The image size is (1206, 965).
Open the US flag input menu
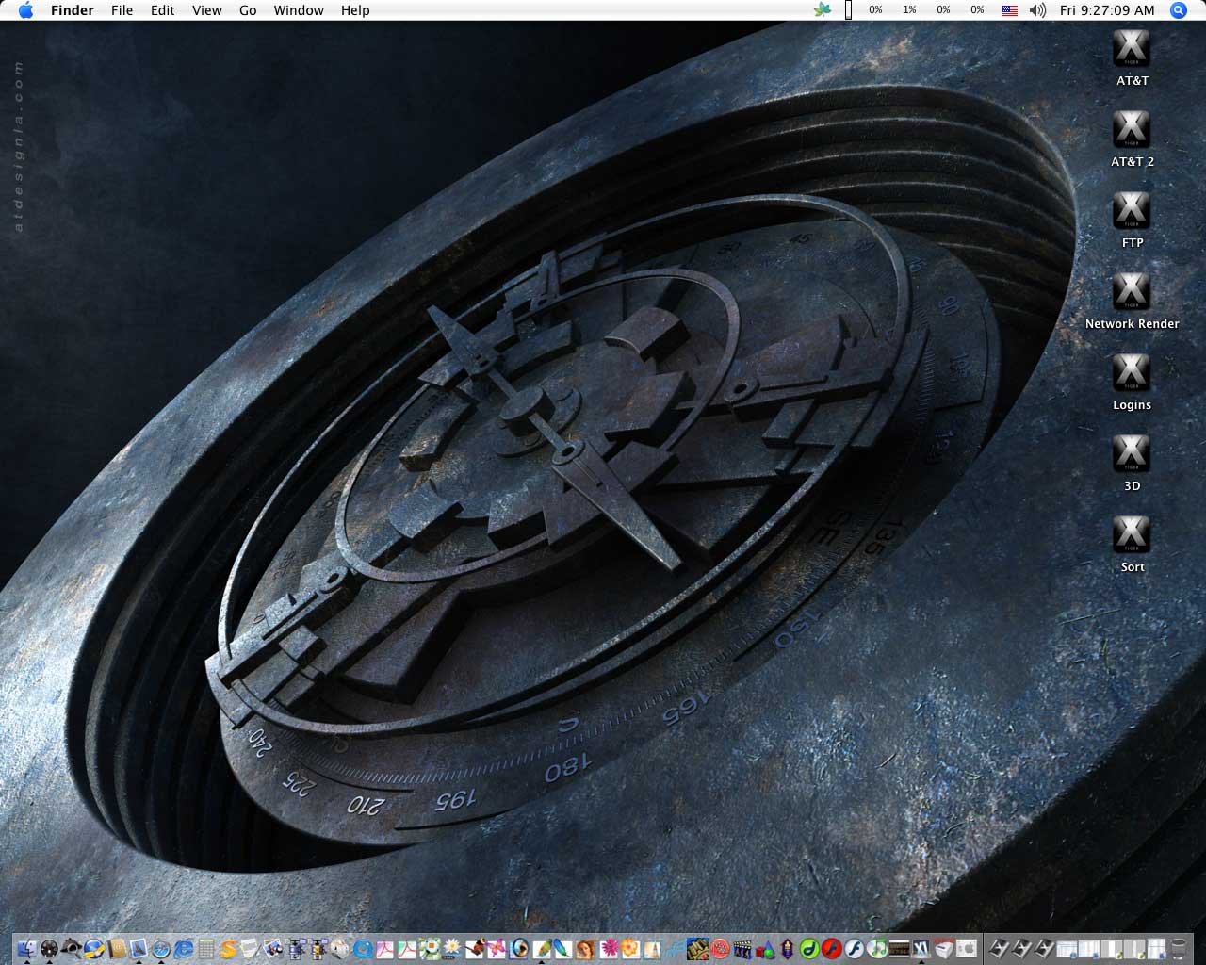(x=1009, y=10)
